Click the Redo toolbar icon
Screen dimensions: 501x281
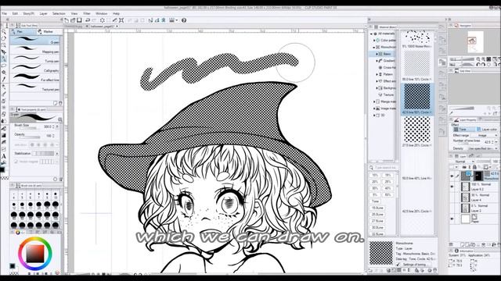[94, 20]
